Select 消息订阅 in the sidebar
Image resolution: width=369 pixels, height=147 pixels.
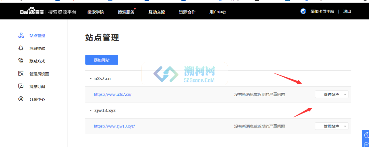point(37,86)
